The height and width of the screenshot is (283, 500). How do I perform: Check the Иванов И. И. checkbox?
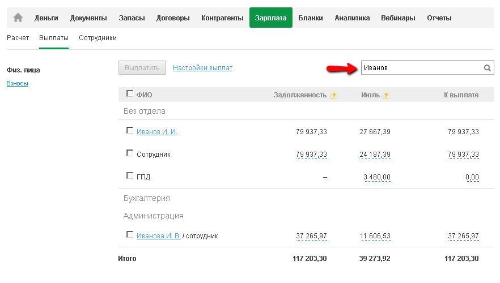point(130,131)
